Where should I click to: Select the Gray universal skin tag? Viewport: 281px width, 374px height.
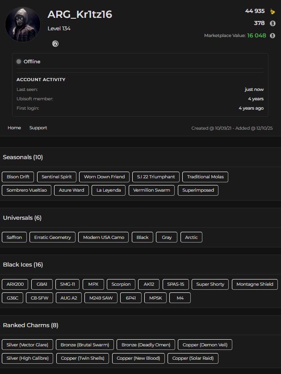pyautogui.click(x=167, y=237)
